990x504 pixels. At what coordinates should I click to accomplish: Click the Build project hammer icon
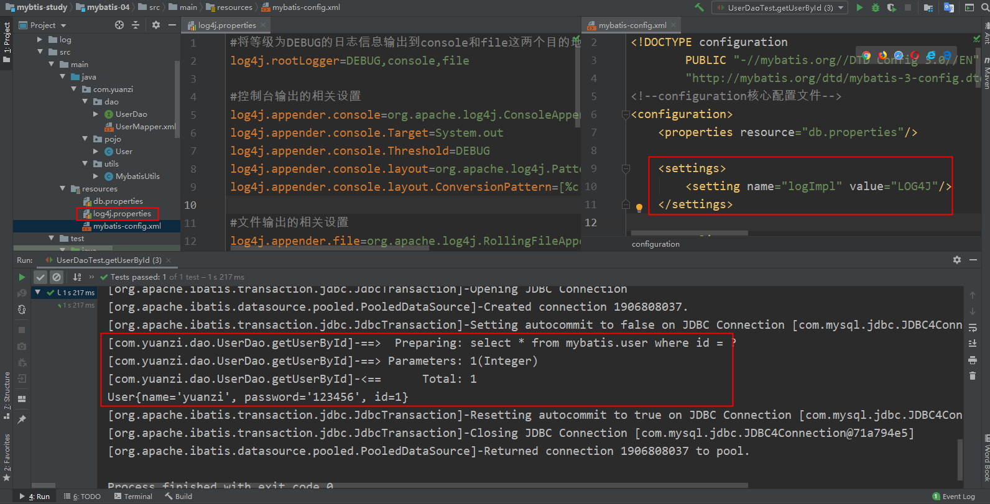click(x=699, y=7)
